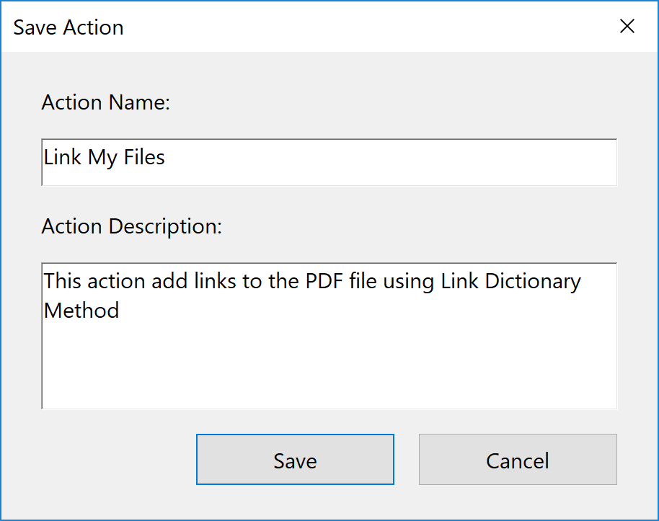Place cursor on "Link" in name field
Viewport: 659px width, 521px height.
click(x=63, y=157)
